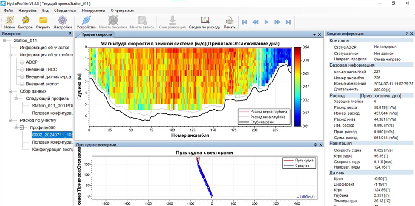This screenshot has height=206, width=415.
Task: Click the Быстрое quick-start lightning icon
Action: point(26,20)
